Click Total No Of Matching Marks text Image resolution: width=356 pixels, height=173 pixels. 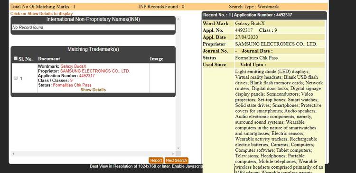coord(43,7)
